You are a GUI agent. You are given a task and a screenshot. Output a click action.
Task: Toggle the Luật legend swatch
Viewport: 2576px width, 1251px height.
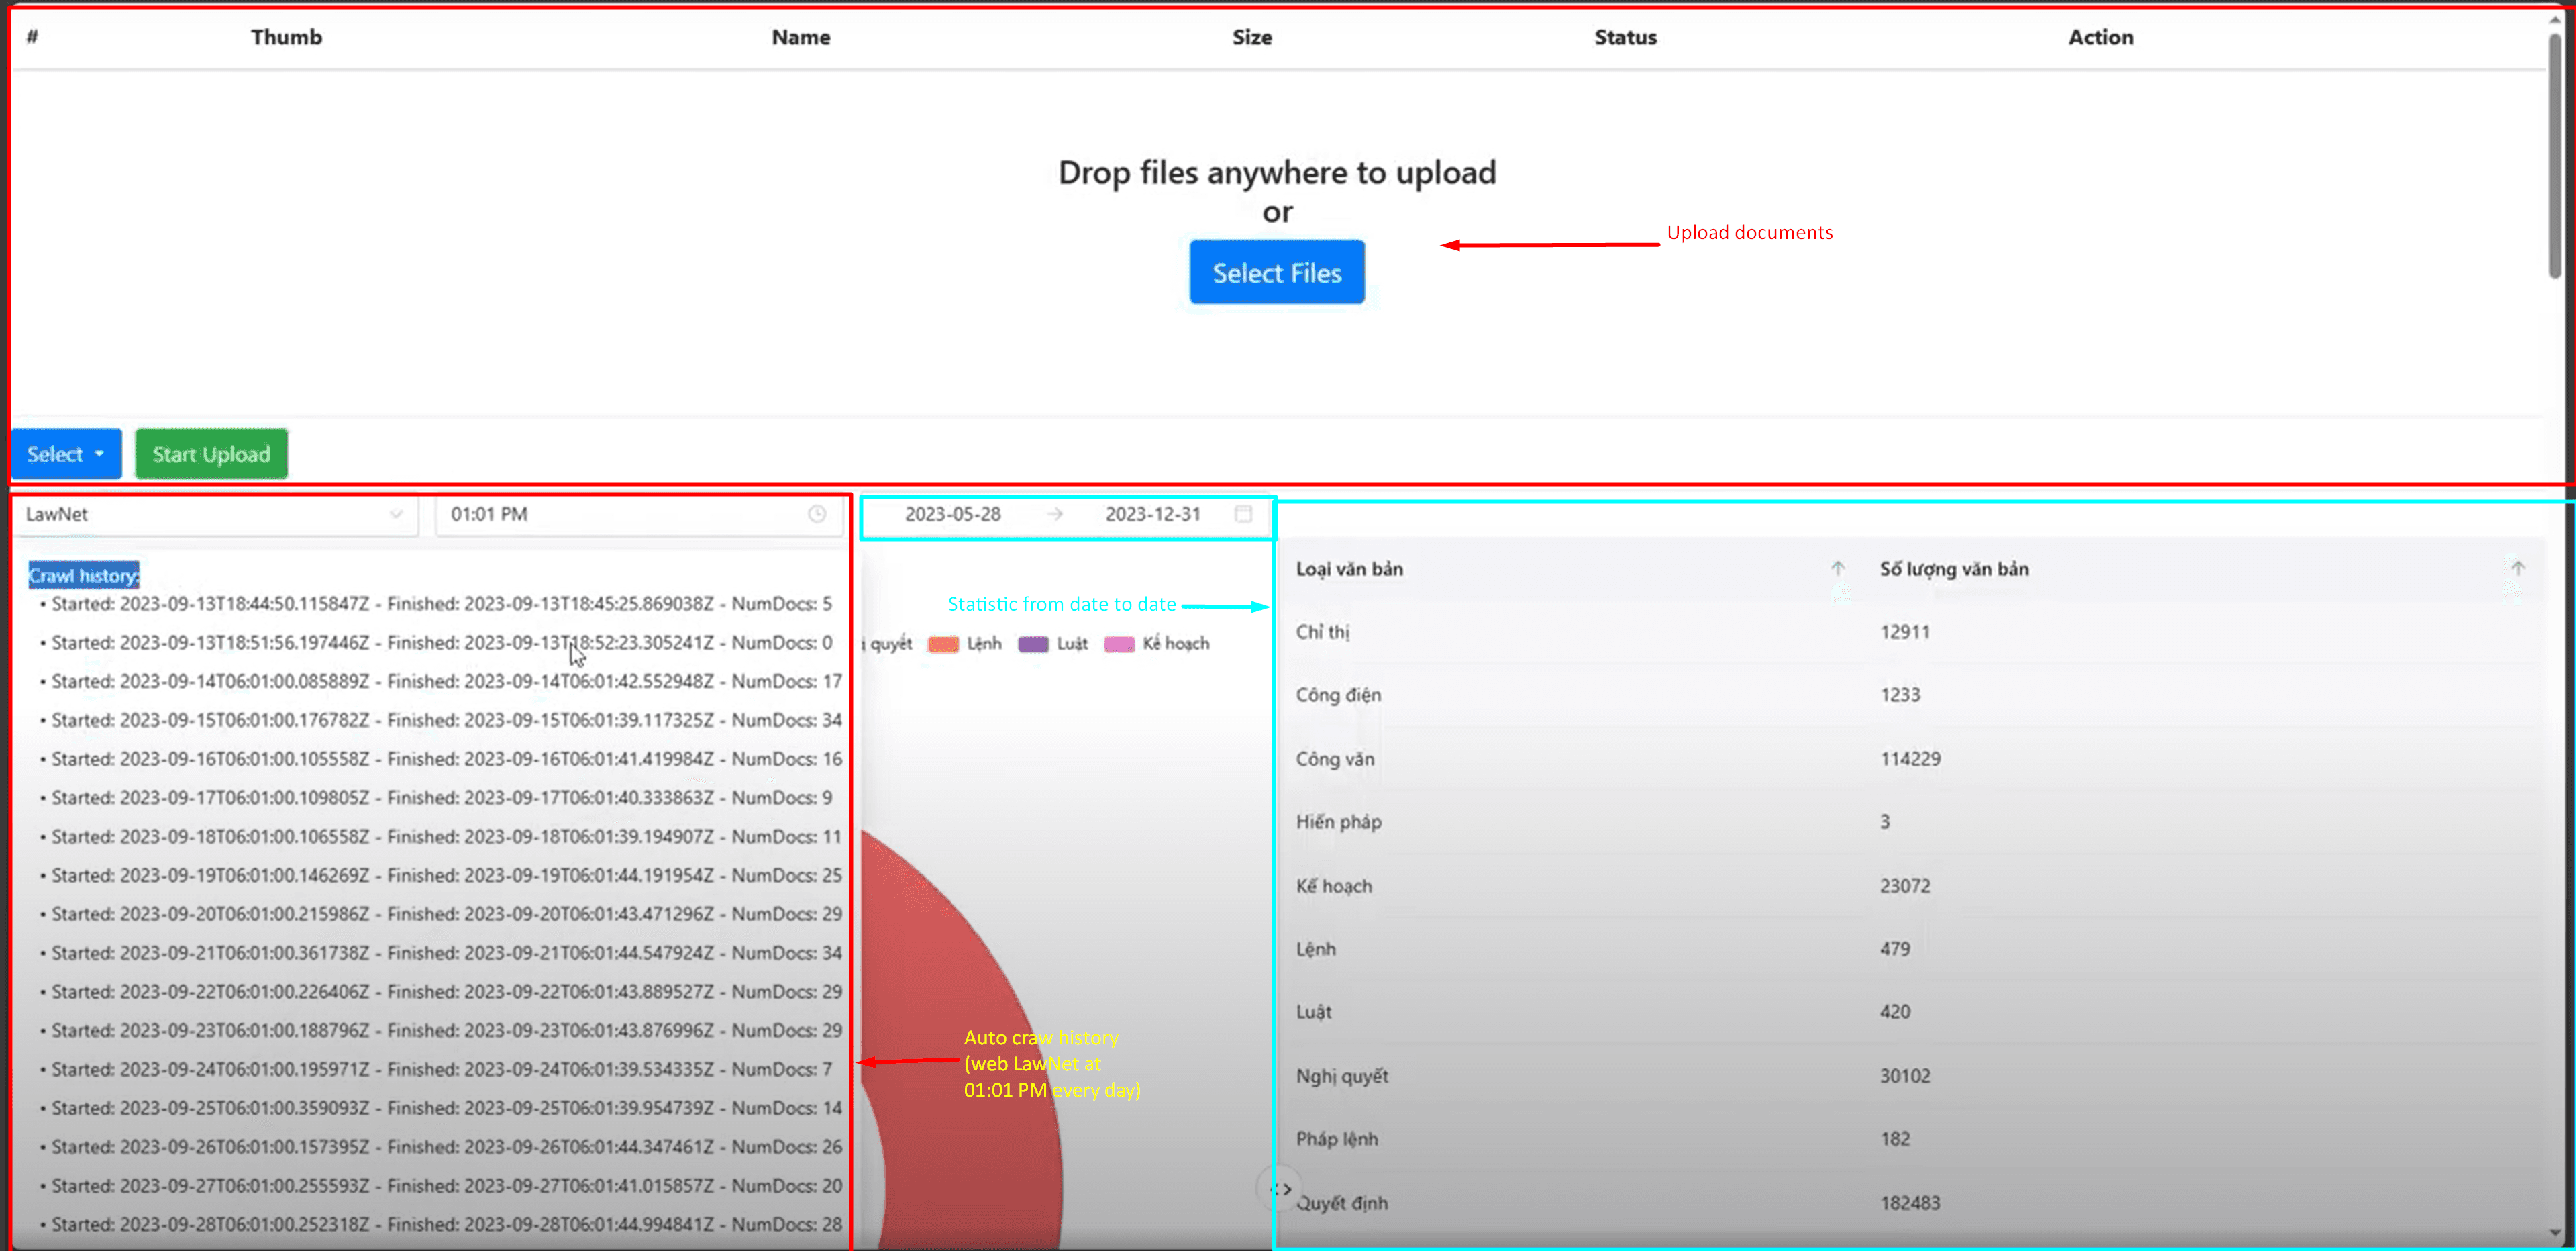[x=1033, y=644]
